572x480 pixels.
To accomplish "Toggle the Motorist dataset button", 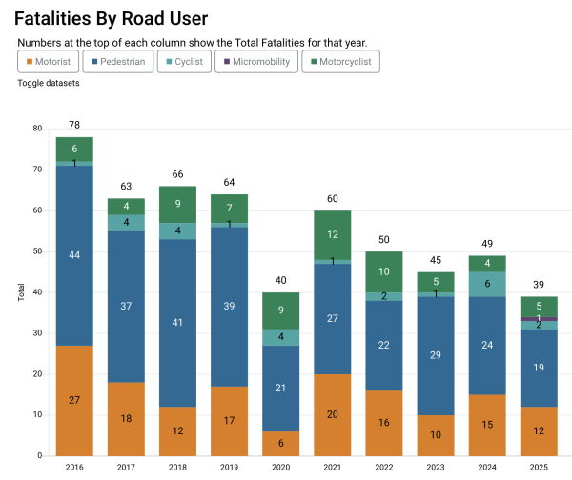I will 48,61.
